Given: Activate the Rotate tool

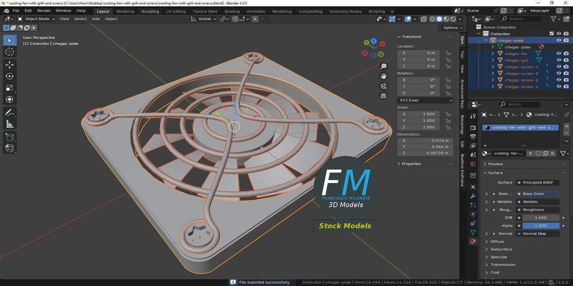Looking at the screenshot, I should [x=10, y=76].
